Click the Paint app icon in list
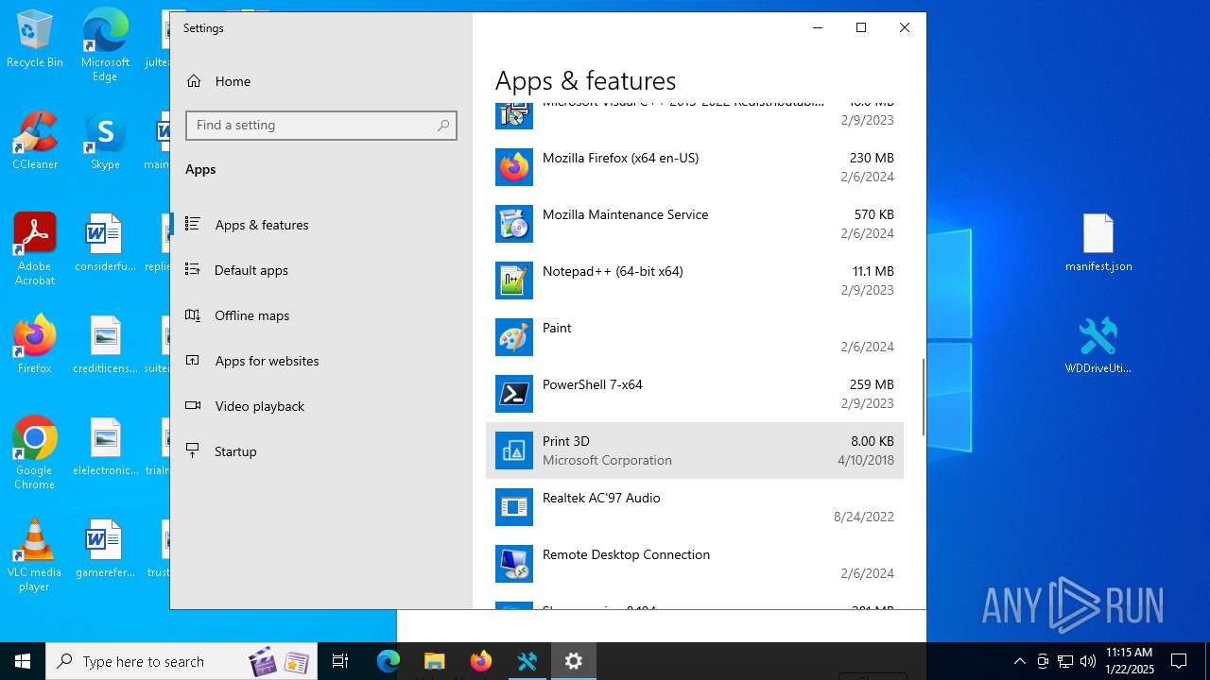The width and height of the screenshot is (1210, 680). pos(514,337)
